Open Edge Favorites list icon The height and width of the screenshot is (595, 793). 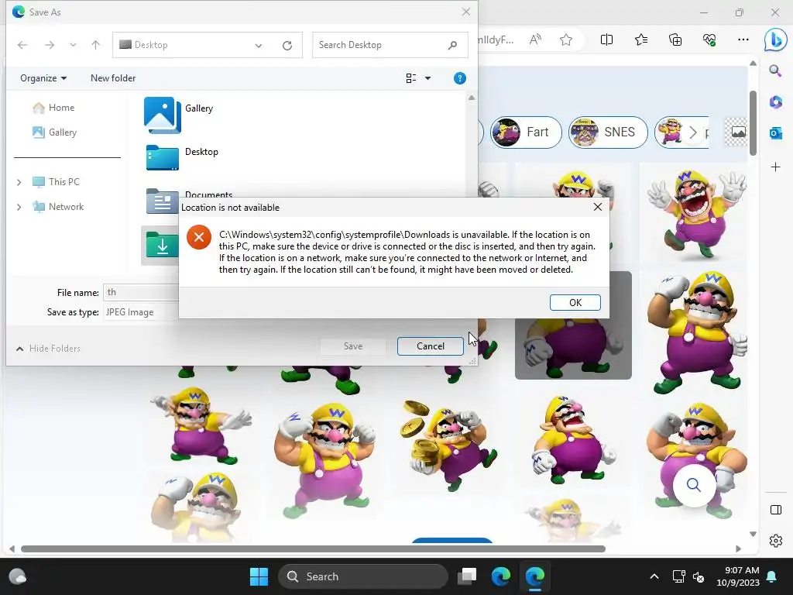click(x=640, y=40)
